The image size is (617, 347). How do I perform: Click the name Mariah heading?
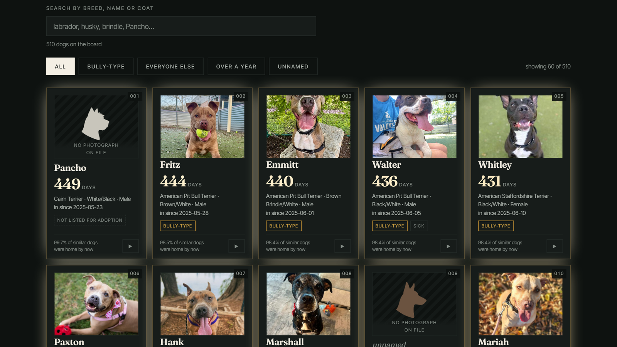point(494,342)
